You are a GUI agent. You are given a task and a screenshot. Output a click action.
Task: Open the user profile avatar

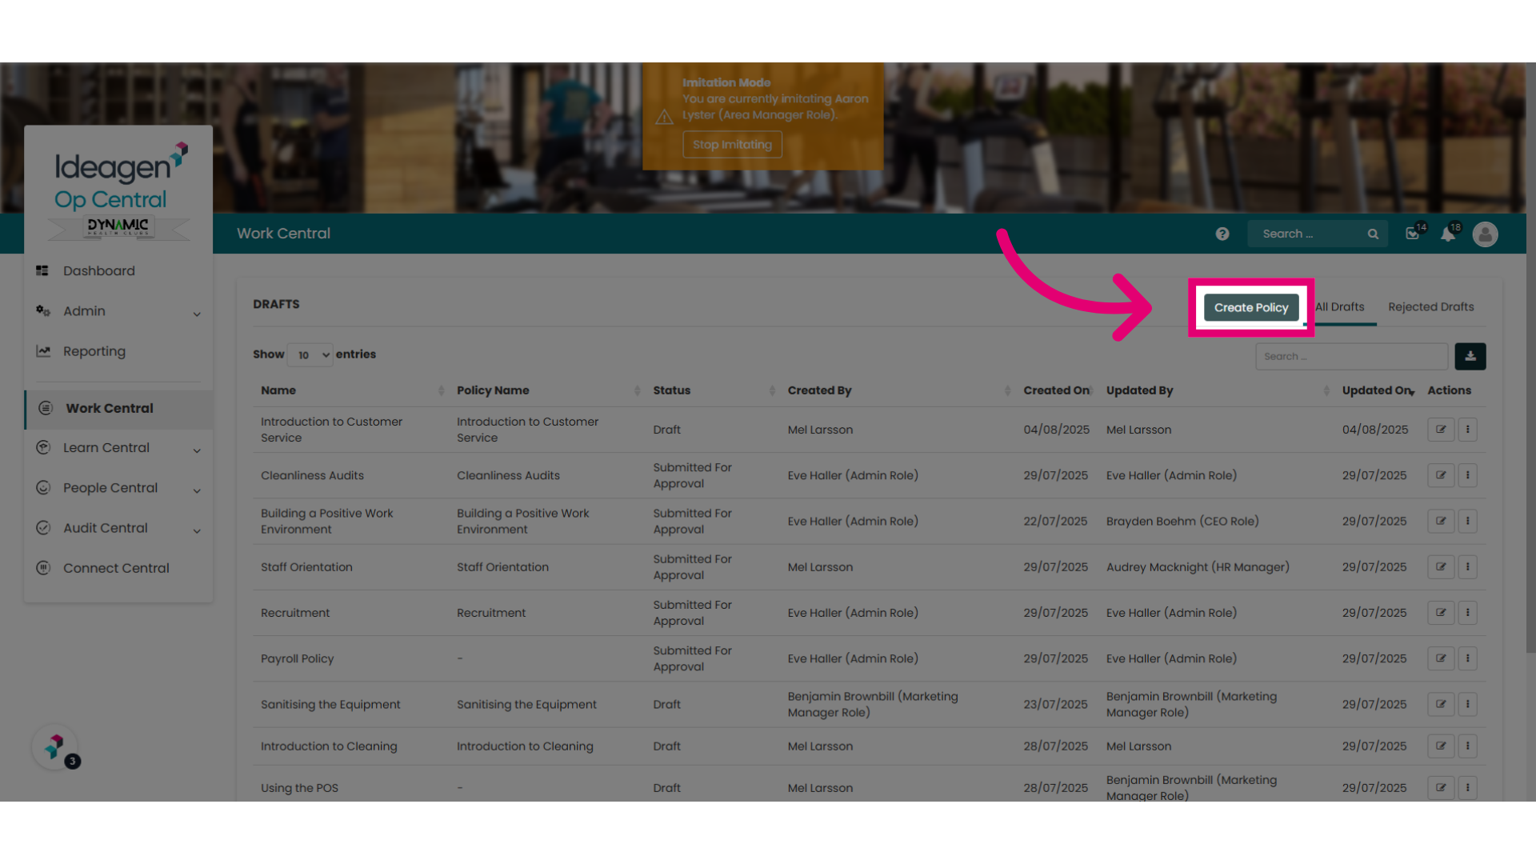pyautogui.click(x=1486, y=234)
